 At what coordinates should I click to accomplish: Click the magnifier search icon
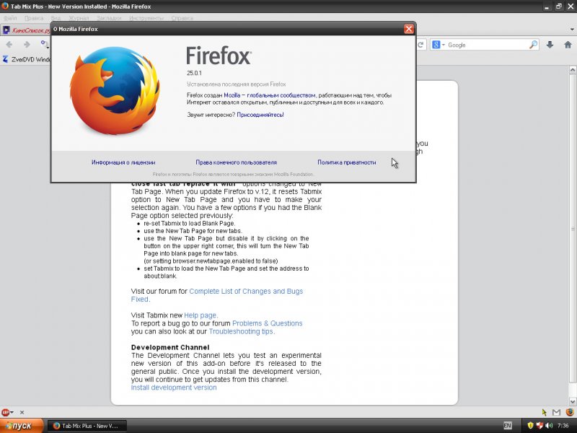[533, 45]
